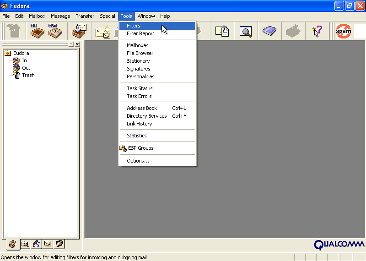
Task: Click the Delete Message trash toolbar icon
Action: point(14,31)
